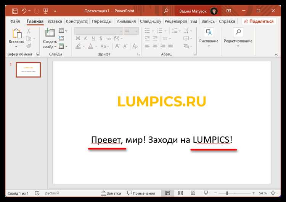286x202 pixels.
Task: Expand the Вставить paste options arrow
Action: (16, 46)
